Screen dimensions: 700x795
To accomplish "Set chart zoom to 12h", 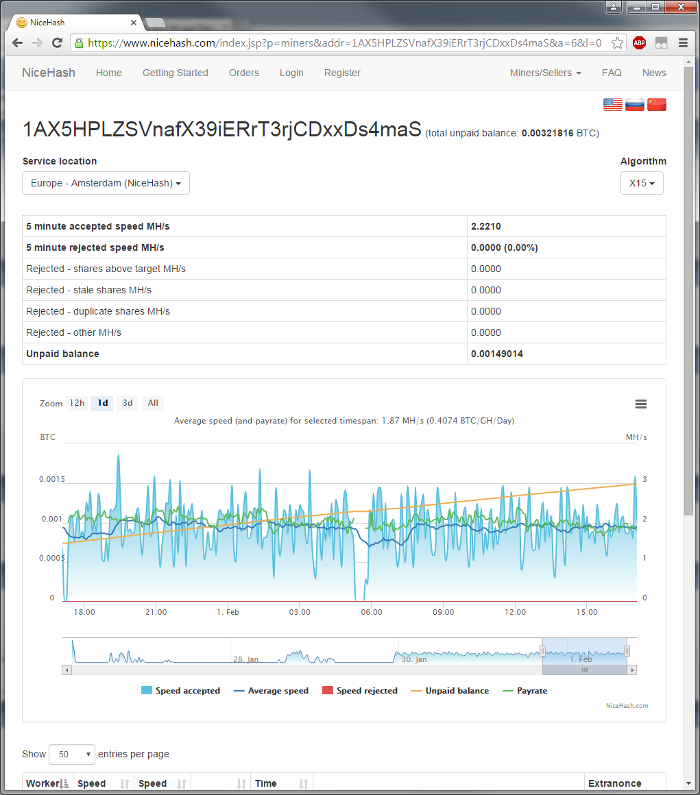I will click(x=77, y=403).
